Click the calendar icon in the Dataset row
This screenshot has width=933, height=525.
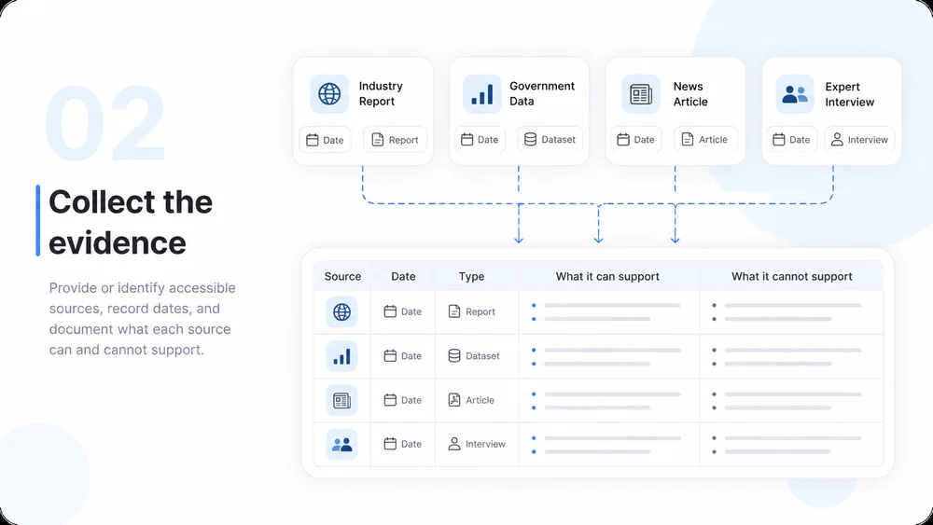pos(390,356)
